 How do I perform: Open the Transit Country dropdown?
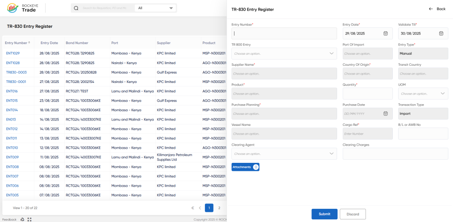tap(423, 74)
